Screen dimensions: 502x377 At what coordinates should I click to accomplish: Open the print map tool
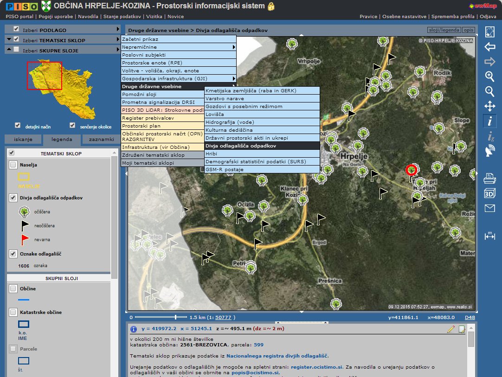point(489,178)
